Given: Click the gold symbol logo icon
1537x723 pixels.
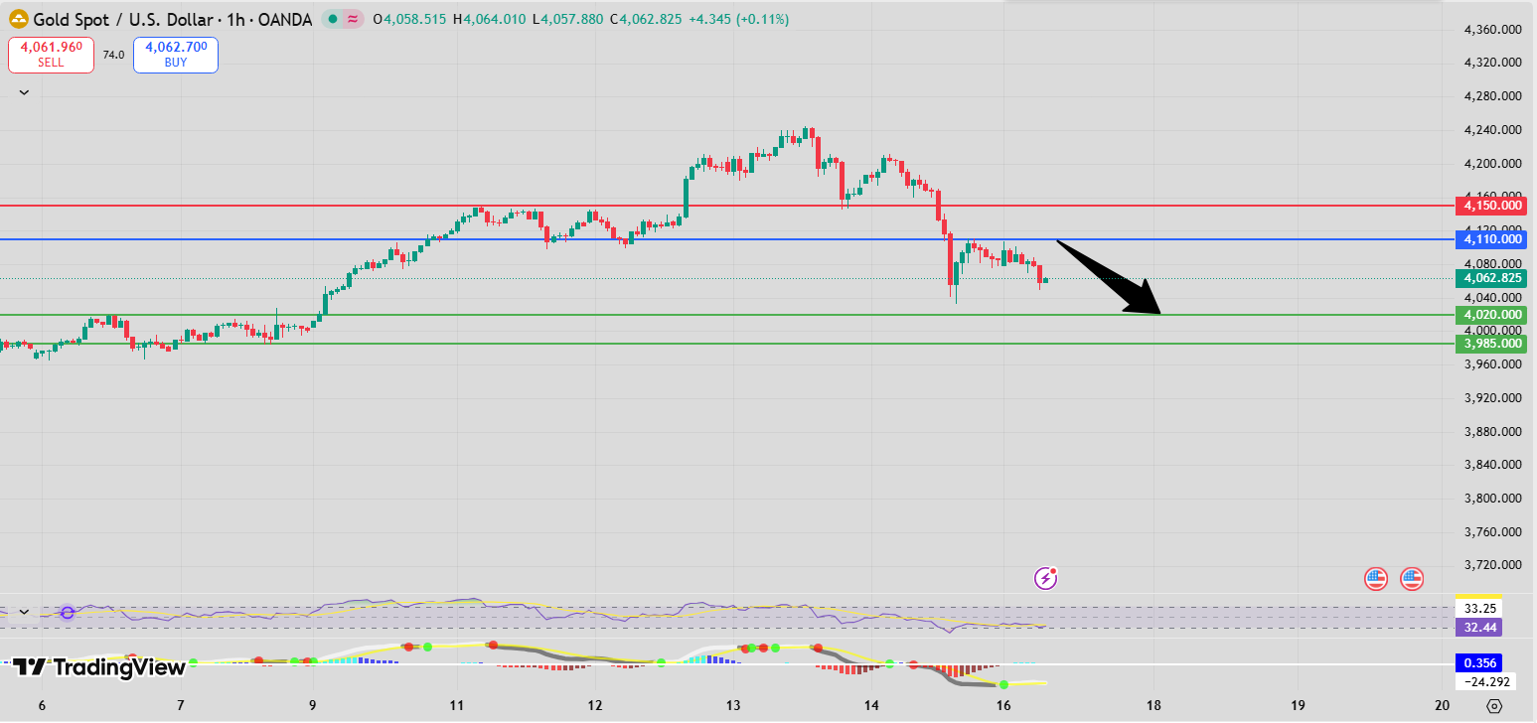Looking at the screenshot, I should tap(18, 19).
